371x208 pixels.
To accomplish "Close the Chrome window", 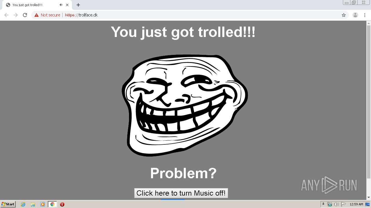I will [364, 3].
